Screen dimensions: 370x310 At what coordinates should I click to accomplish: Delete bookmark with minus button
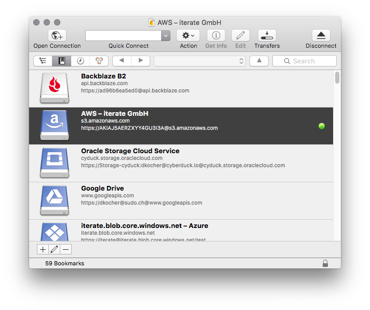66,249
